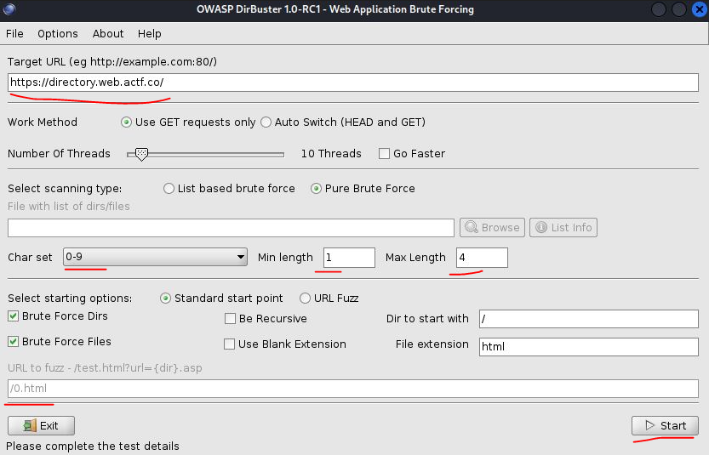Click the 10 Threads label

point(331,154)
